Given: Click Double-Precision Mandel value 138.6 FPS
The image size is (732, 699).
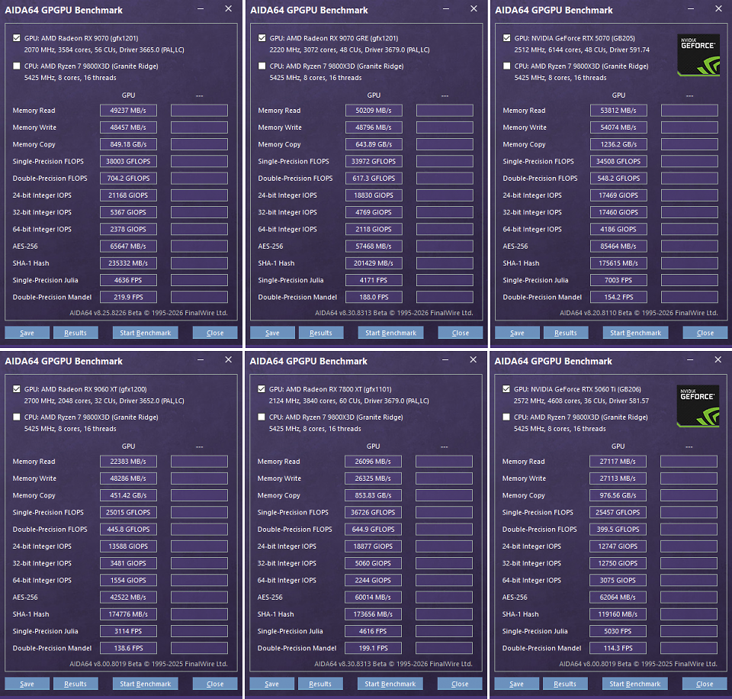Looking at the screenshot, I should click(x=128, y=648).
